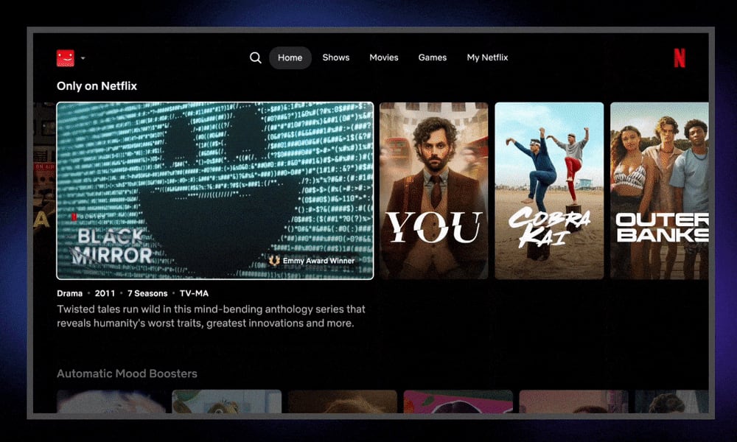
Task: Click the Drama genre label
Action: click(69, 293)
